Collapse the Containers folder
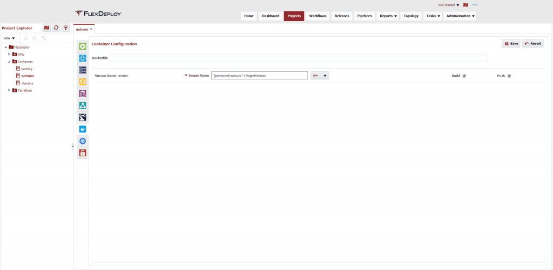This screenshot has height=270, width=553. click(x=9, y=62)
